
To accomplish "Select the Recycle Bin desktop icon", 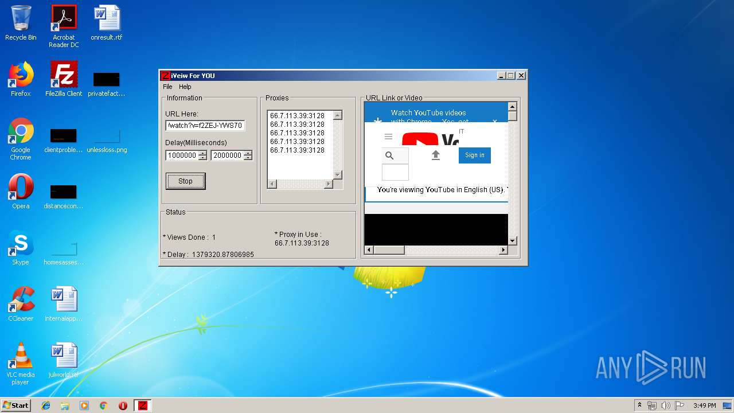I will click(21, 24).
